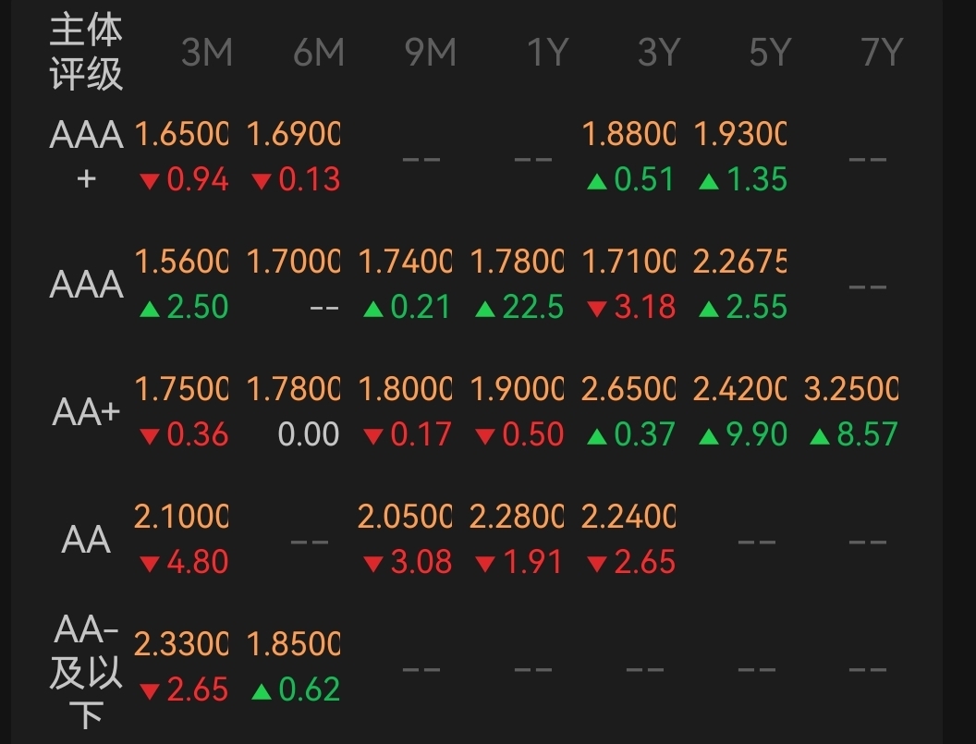The image size is (976, 744).
Task: Click green up arrow beside 8.57
Action: tap(820, 436)
